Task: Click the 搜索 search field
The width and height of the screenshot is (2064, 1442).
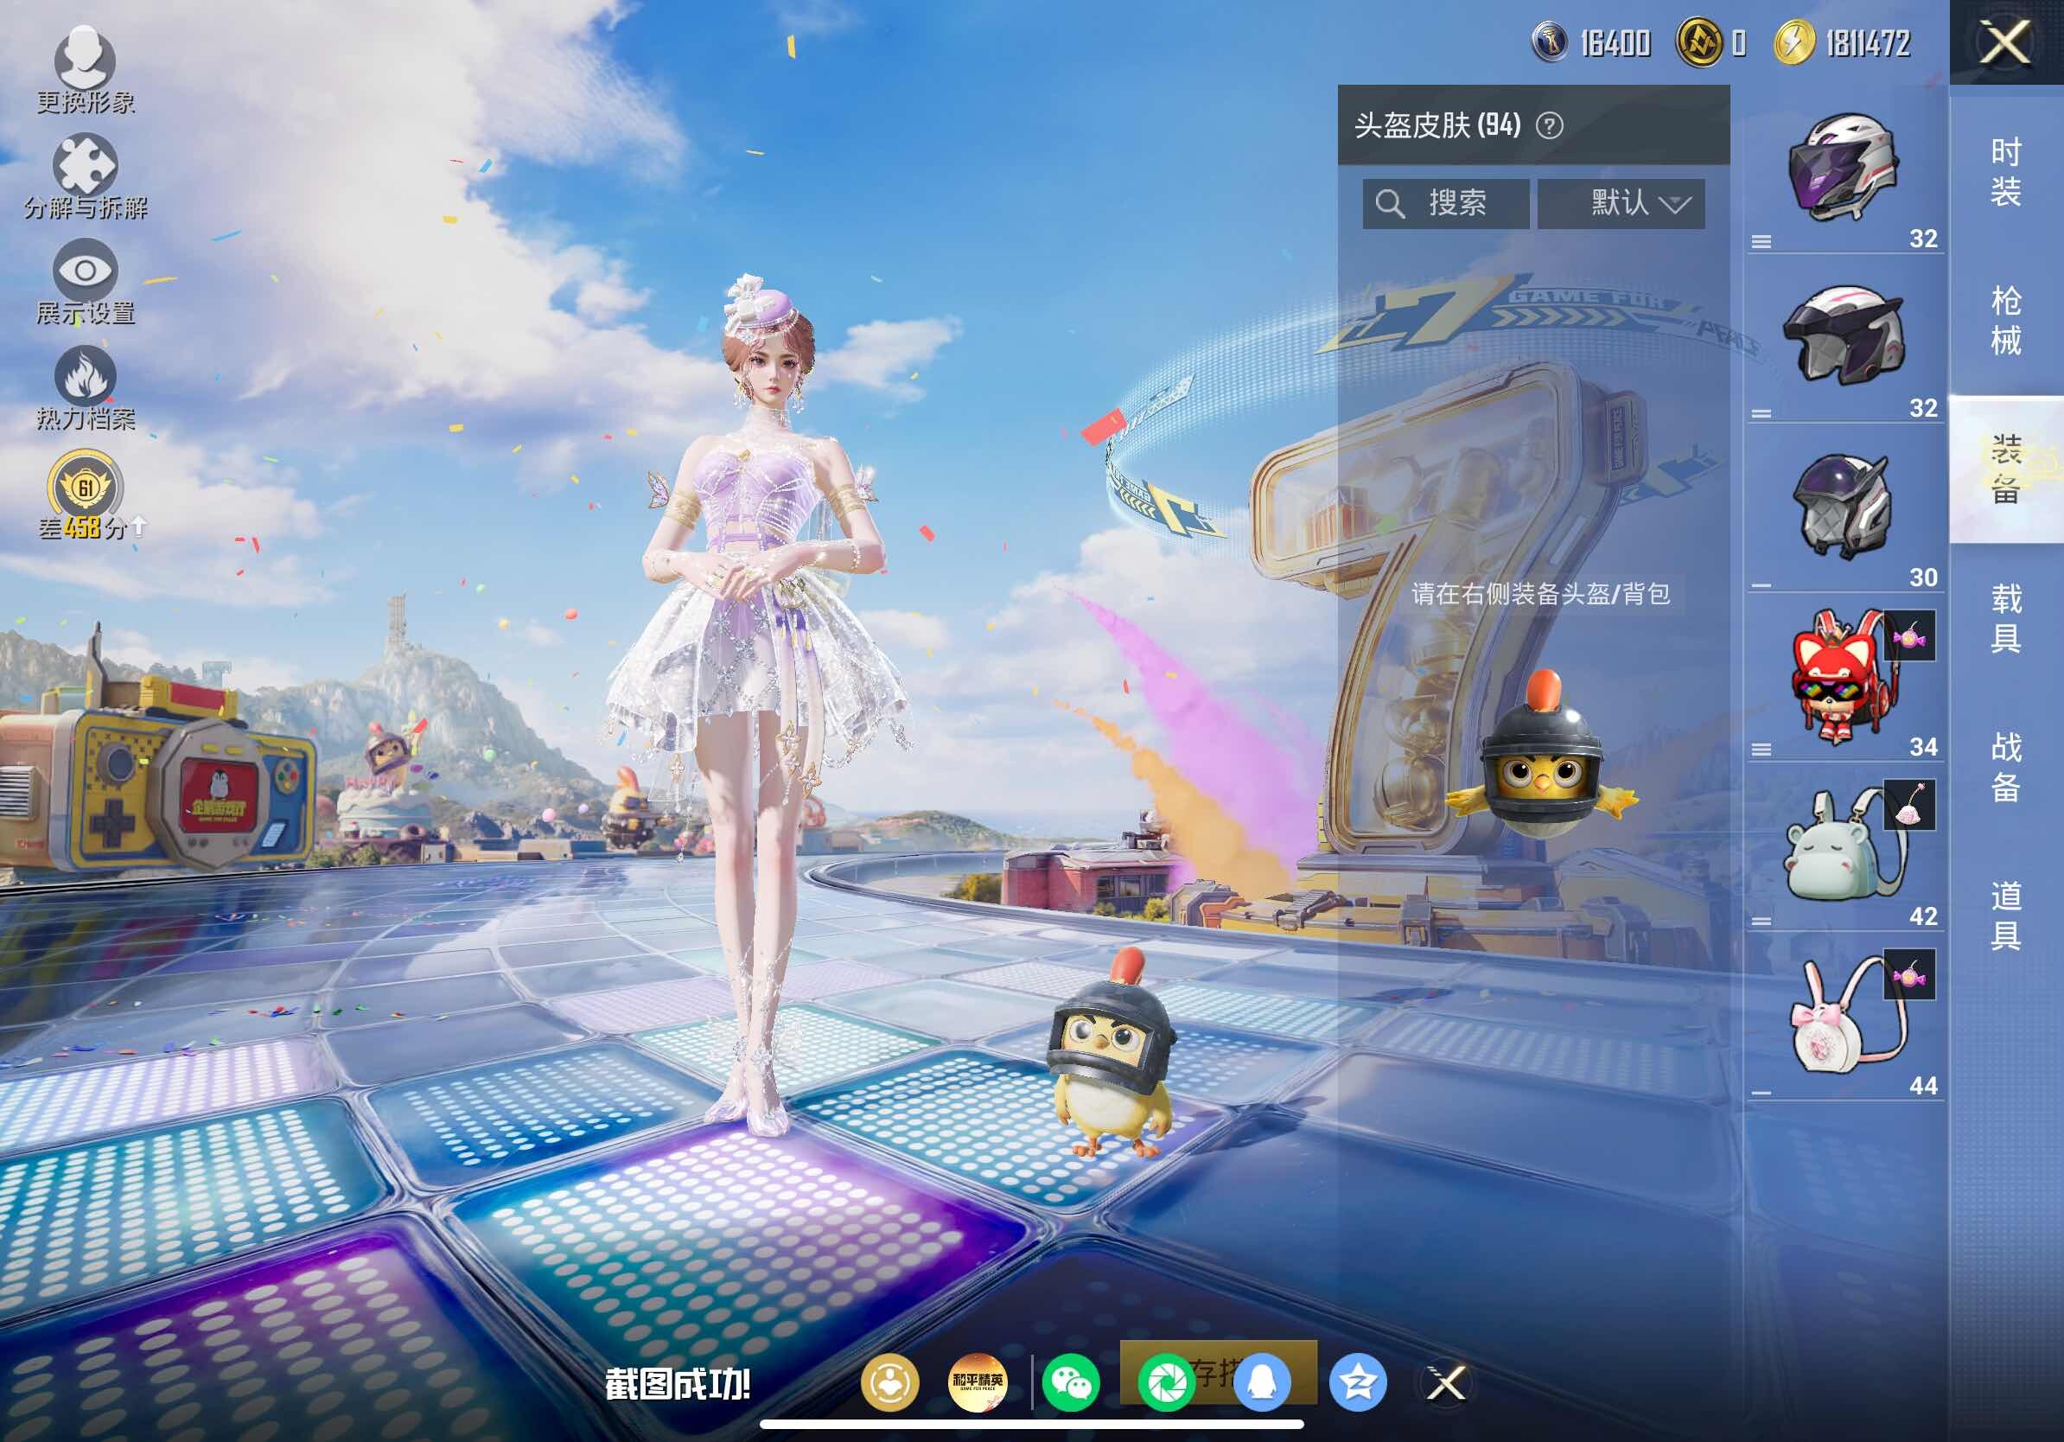Action: click(x=1445, y=203)
